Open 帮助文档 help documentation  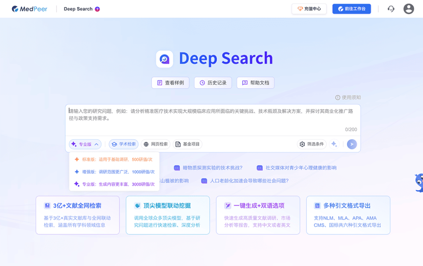pos(256,82)
